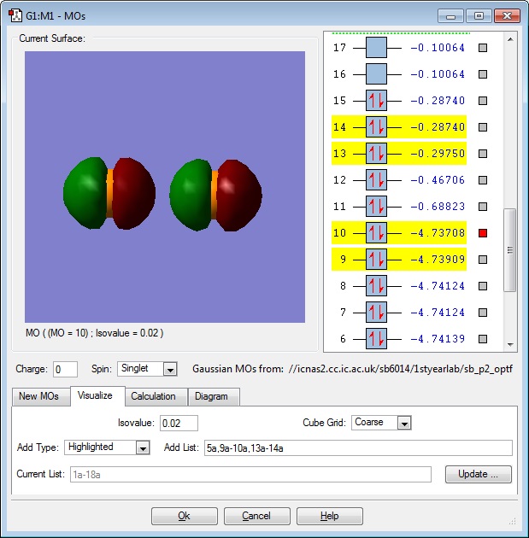
Task: Toggle red surface marker for orbital 10
Action: 483,233
